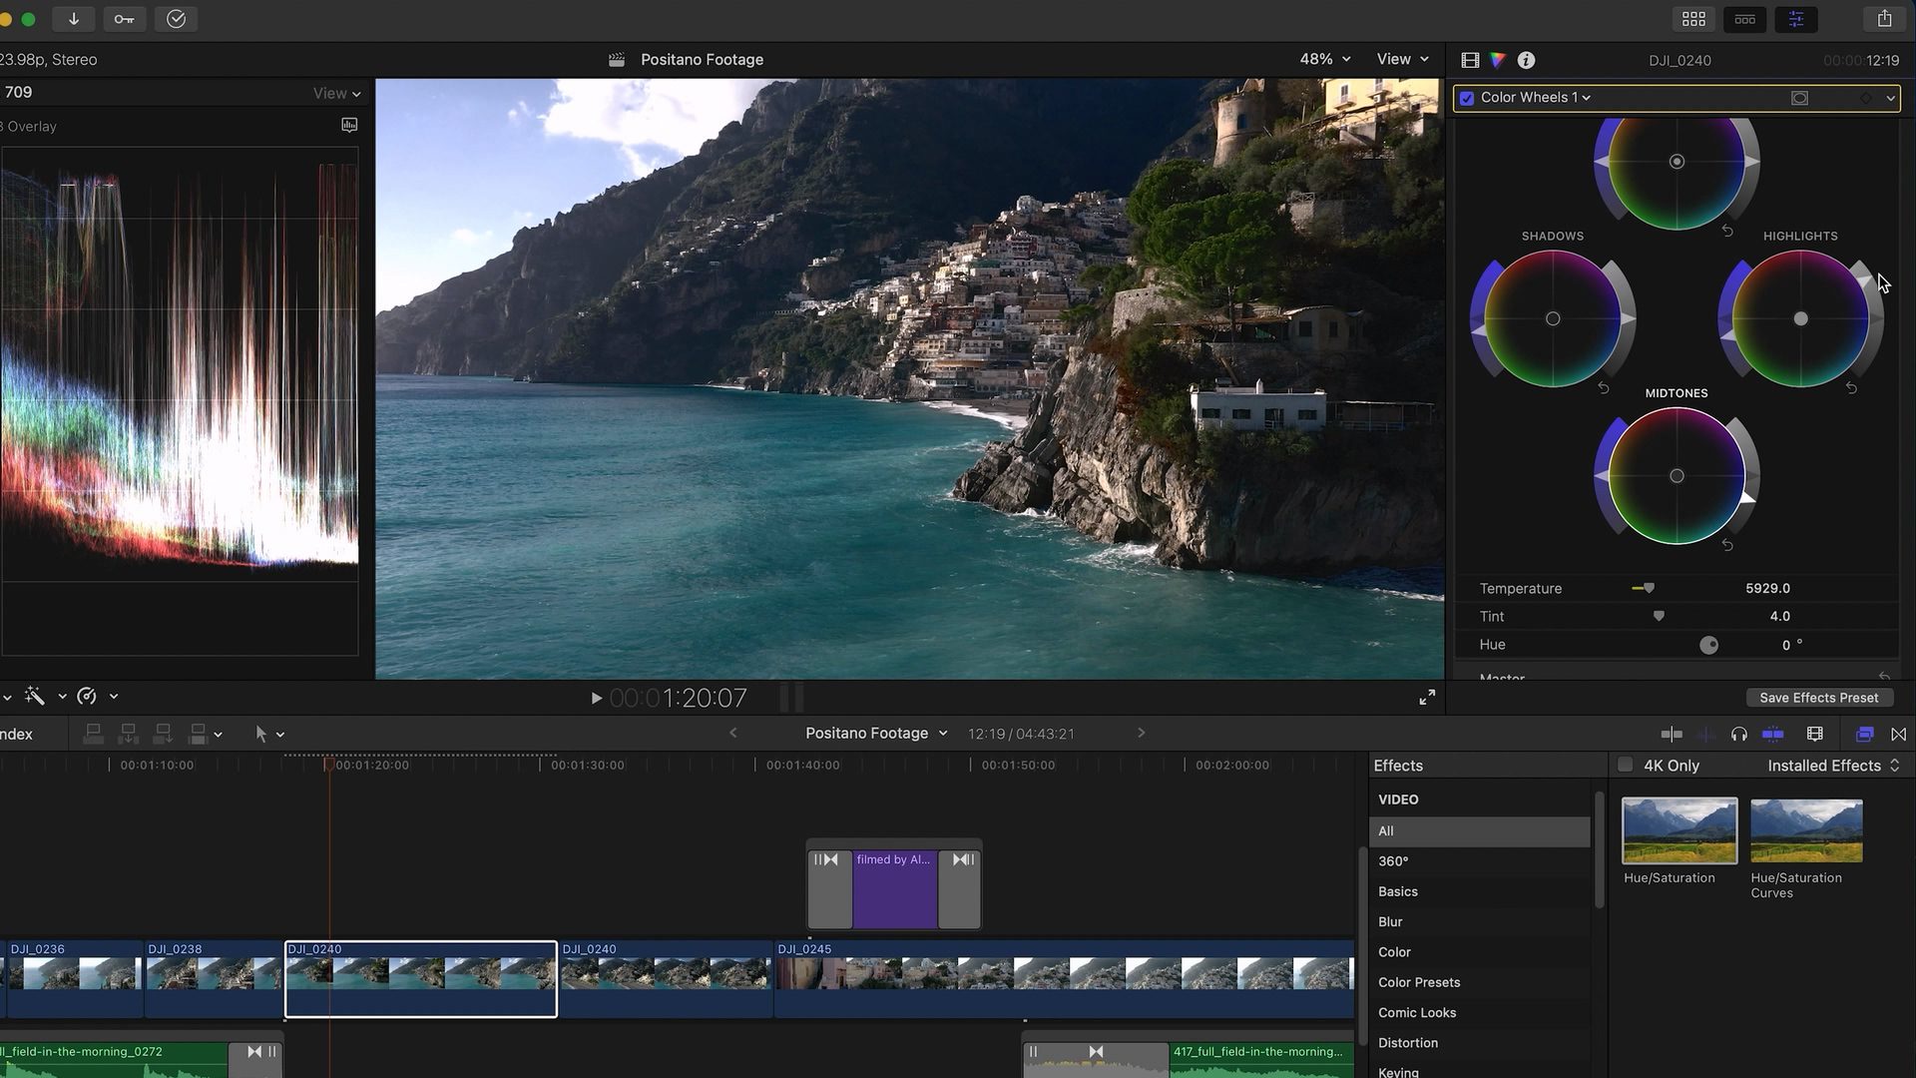The image size is (1916, 1078).
Task: Select the Basics effects category
Action: point(1479,891)
